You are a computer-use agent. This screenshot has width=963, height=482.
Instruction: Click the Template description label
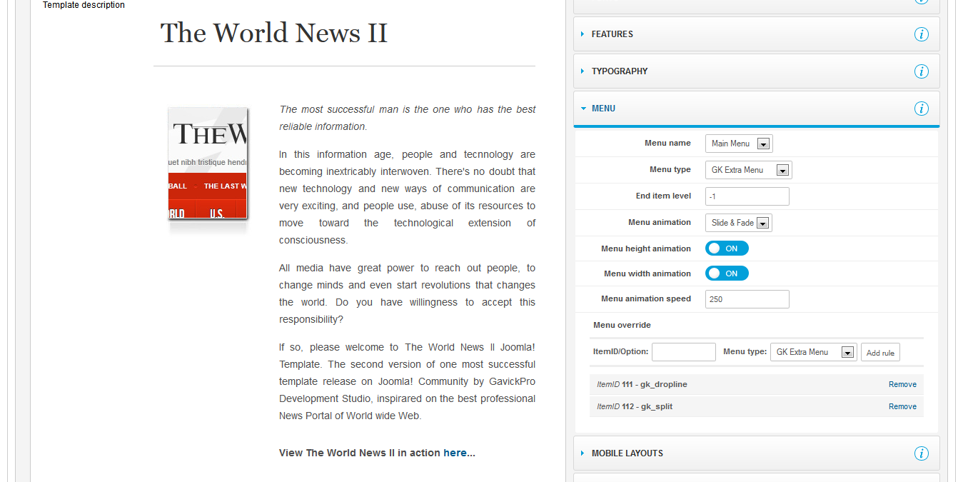[84, 5]
